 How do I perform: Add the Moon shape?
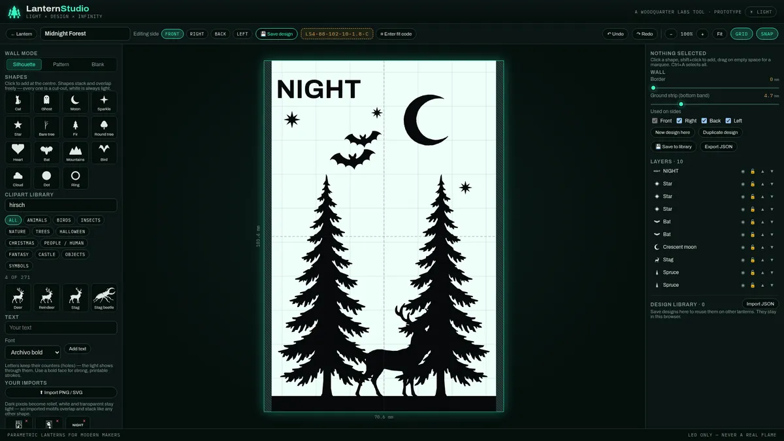[75, 102]
